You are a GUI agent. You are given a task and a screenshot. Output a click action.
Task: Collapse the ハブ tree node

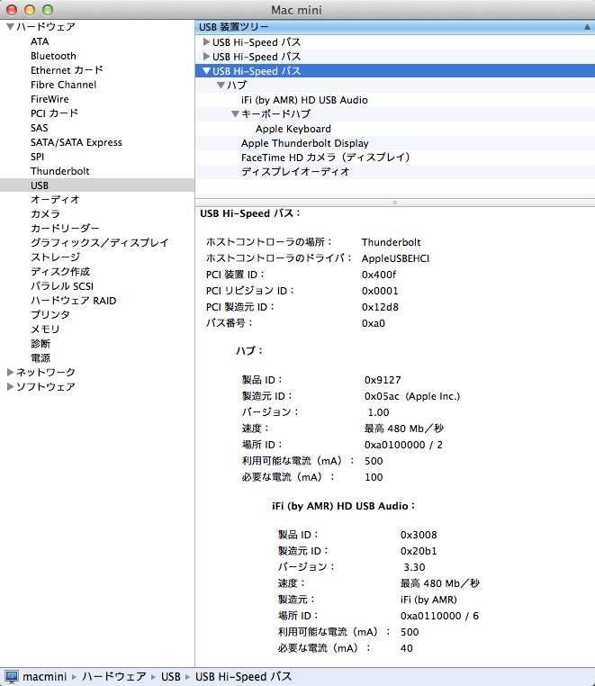pyautogui.click(x=221, y=85)
